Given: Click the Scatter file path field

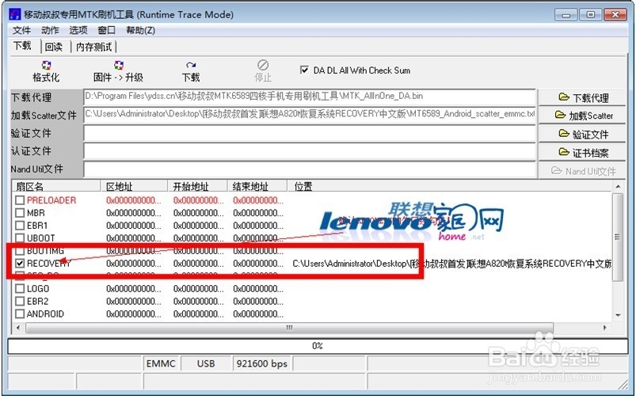Looking at the screenshot, I should click(310, 115).
